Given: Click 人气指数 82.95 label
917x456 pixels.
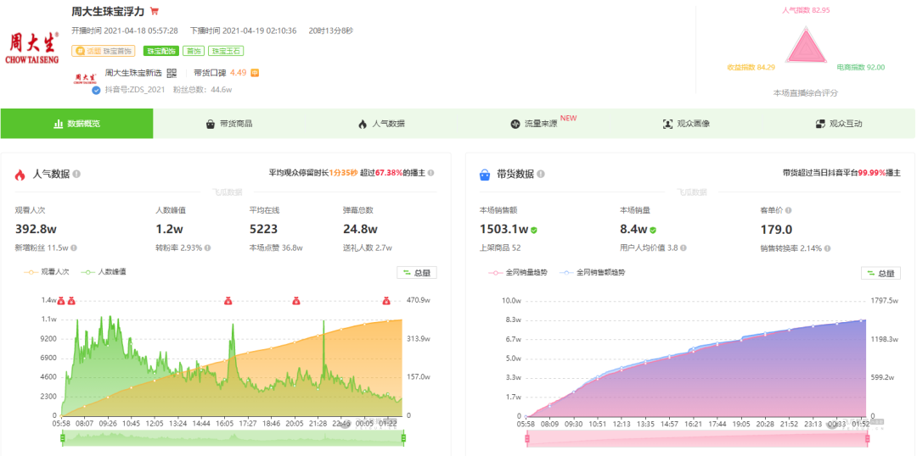Looking at the screenshot, I should coord(806,10).
